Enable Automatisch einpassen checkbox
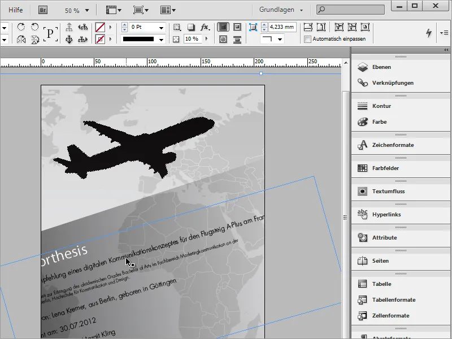452x339 pixels. pos(307,39)
